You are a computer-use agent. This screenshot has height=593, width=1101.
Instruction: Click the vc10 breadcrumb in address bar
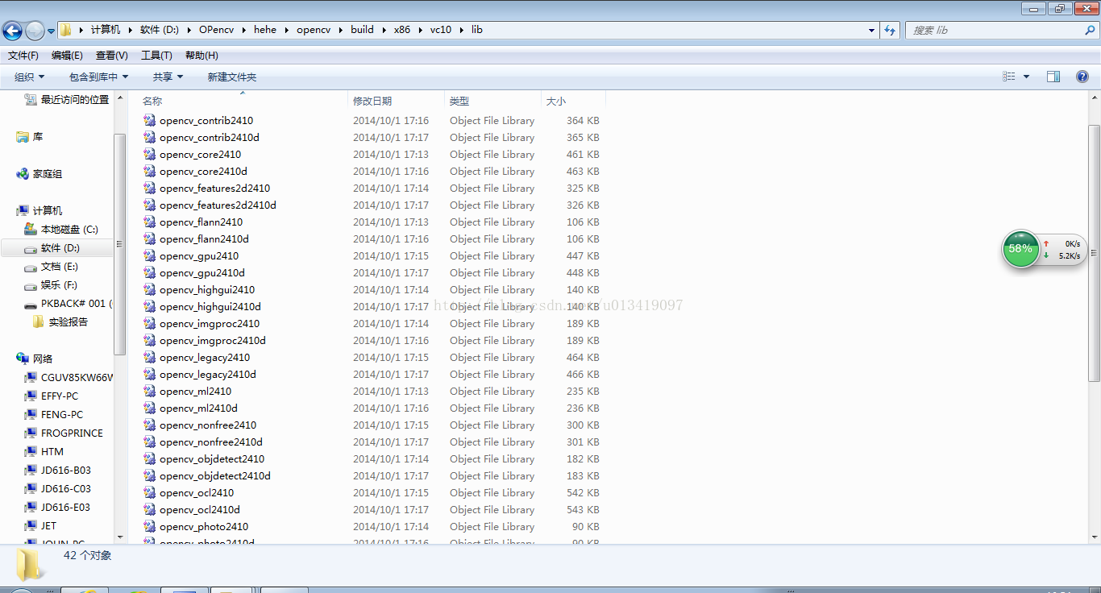tap(441, 30)
